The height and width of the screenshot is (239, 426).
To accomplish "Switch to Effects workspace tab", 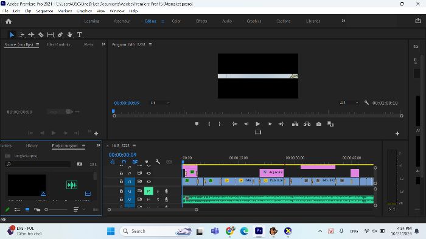I will [201, 21].
